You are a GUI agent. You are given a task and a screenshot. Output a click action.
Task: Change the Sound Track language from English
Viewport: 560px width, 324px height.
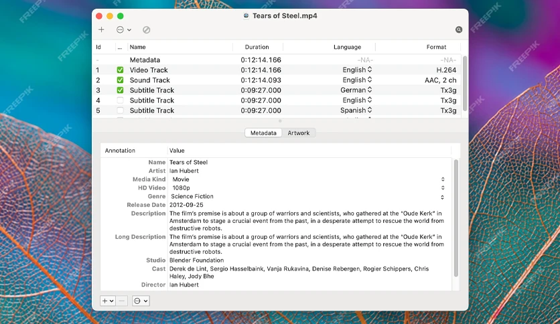(357, 80)
